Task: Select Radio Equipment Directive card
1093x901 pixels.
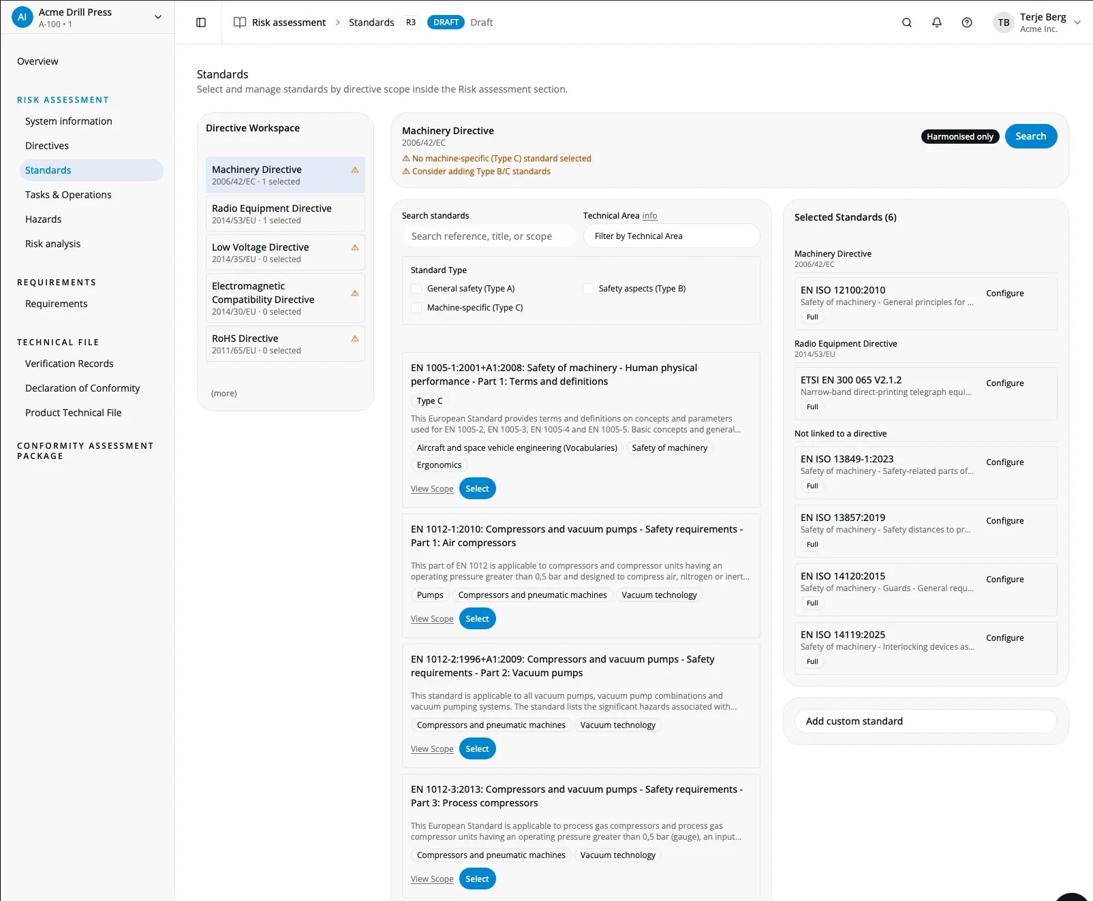Action: point(286,214)
